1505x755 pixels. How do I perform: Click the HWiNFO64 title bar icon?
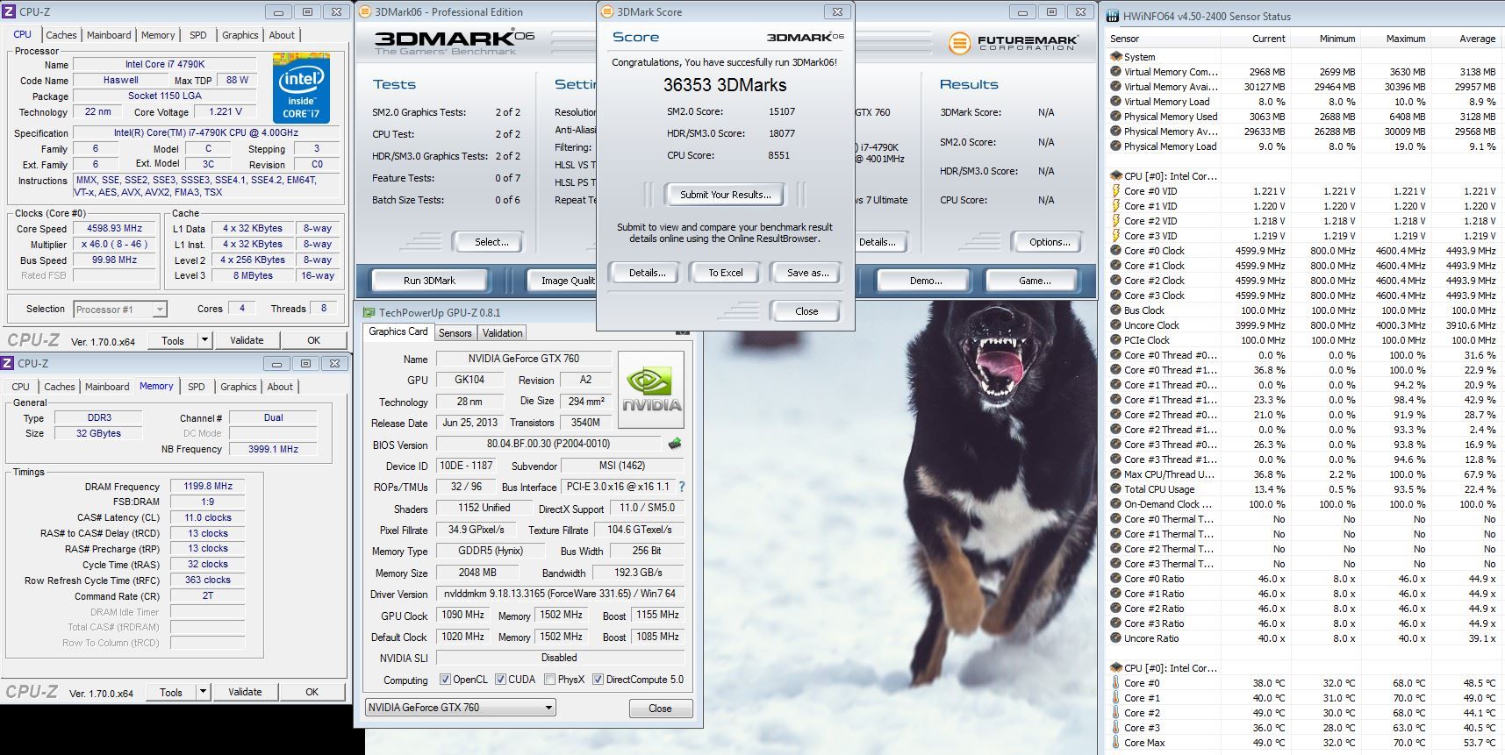1114,16
